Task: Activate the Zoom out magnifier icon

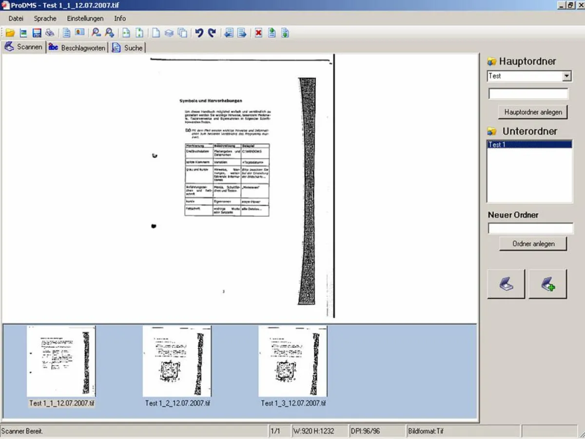Action: 97,33
